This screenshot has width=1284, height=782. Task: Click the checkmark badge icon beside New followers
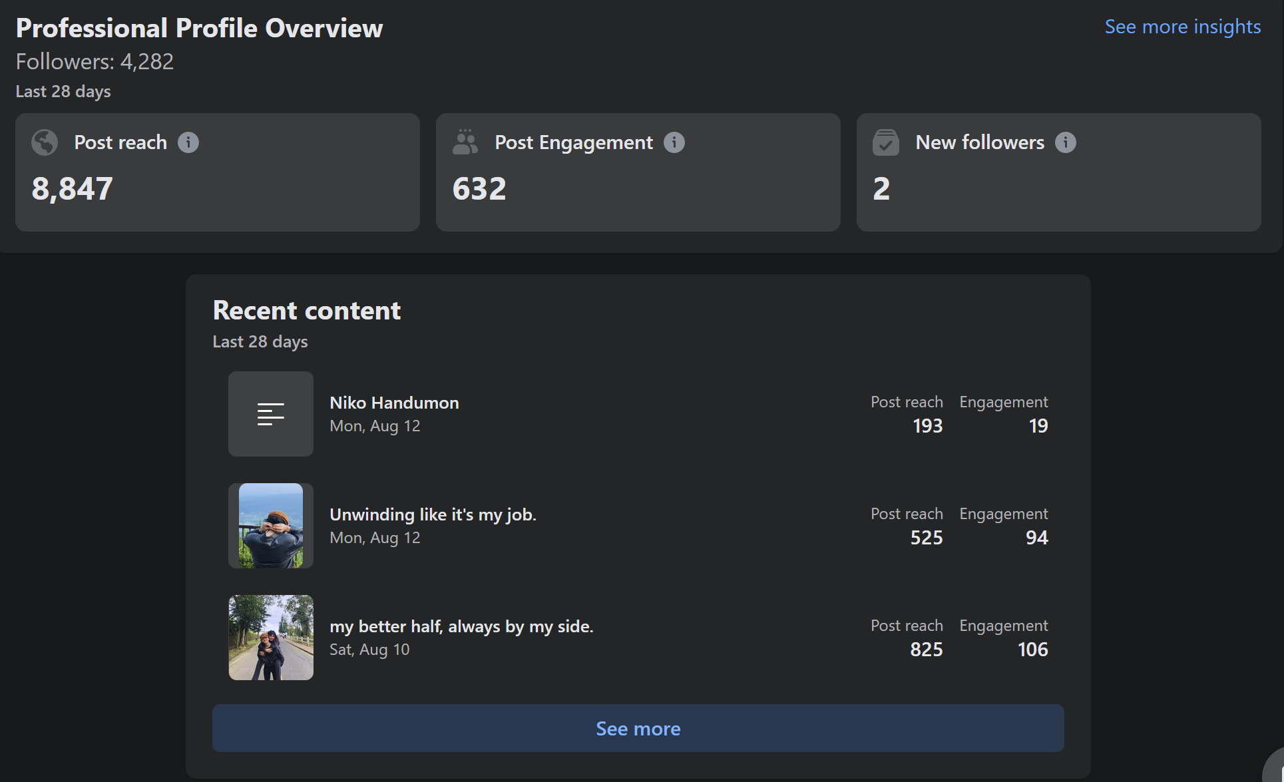pyautogui.click(x=885, y=142)
